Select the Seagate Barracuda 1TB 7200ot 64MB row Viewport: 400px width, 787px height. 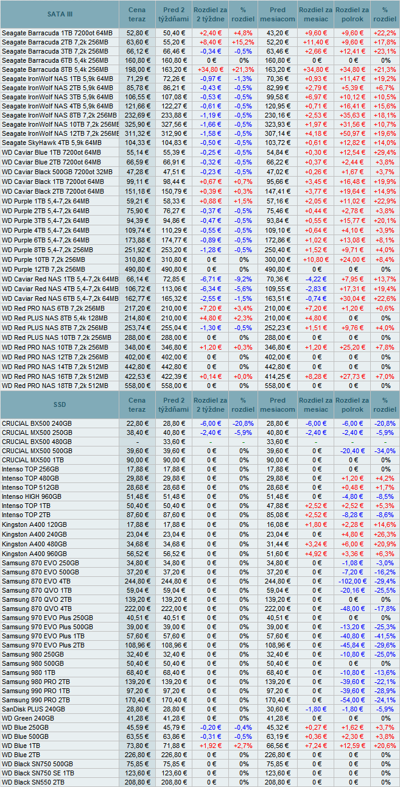pyautogui.click(x=200, y=32)
